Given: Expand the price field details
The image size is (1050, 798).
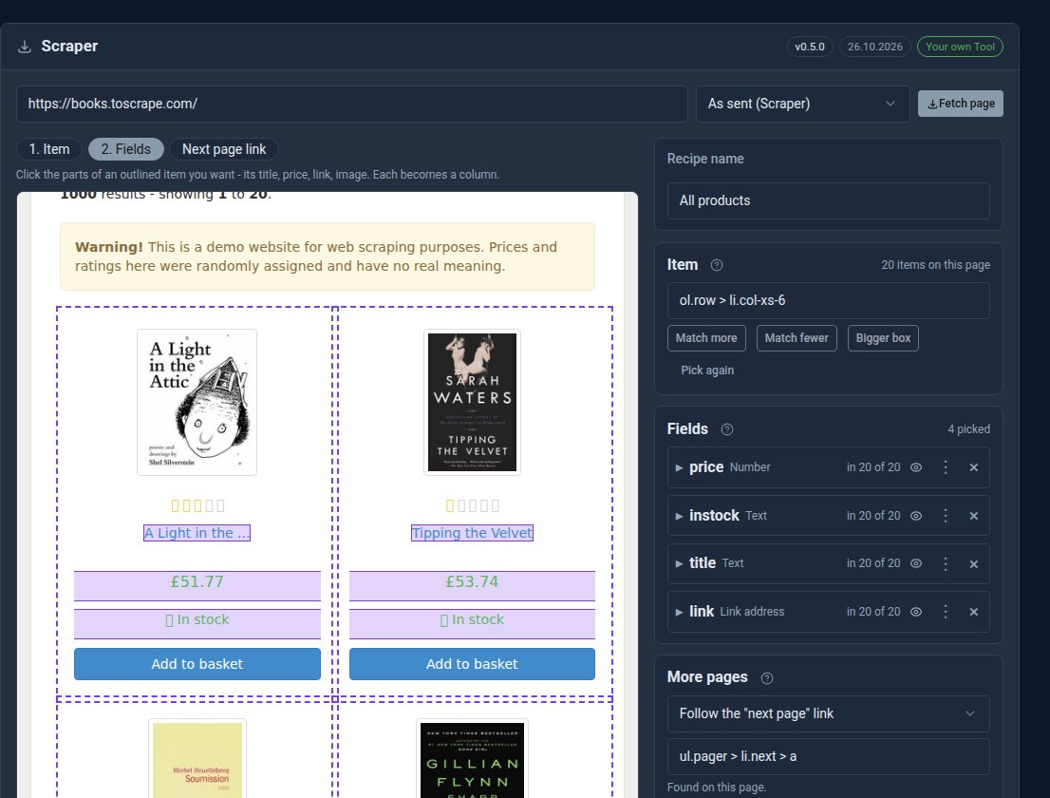Looking at the screenshot, I should [x=679, y=467].
